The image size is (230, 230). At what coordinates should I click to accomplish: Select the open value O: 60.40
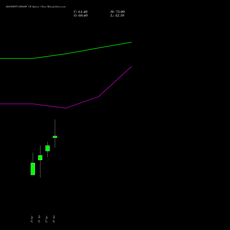coord(80,16)
